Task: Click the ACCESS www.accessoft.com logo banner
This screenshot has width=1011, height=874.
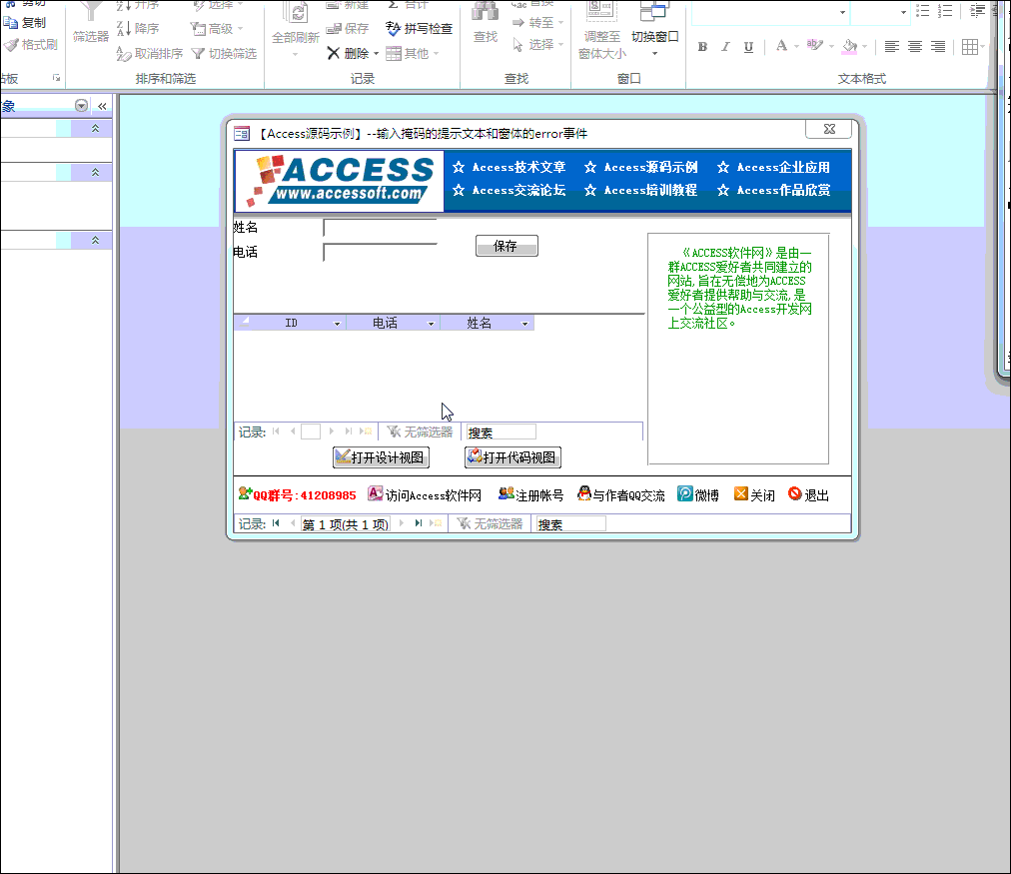Action: point(339,181)
